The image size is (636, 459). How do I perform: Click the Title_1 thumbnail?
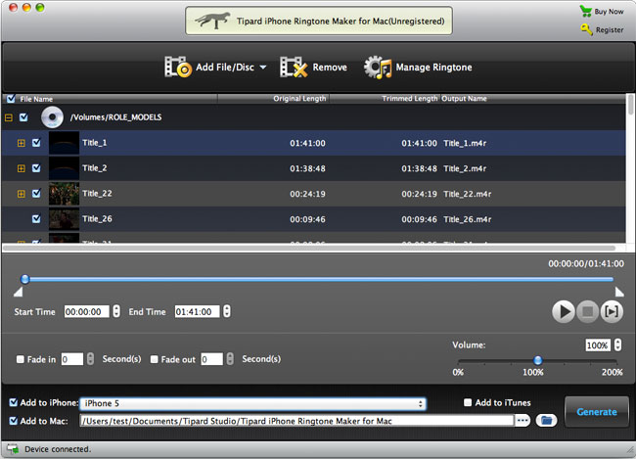[64, 143]
